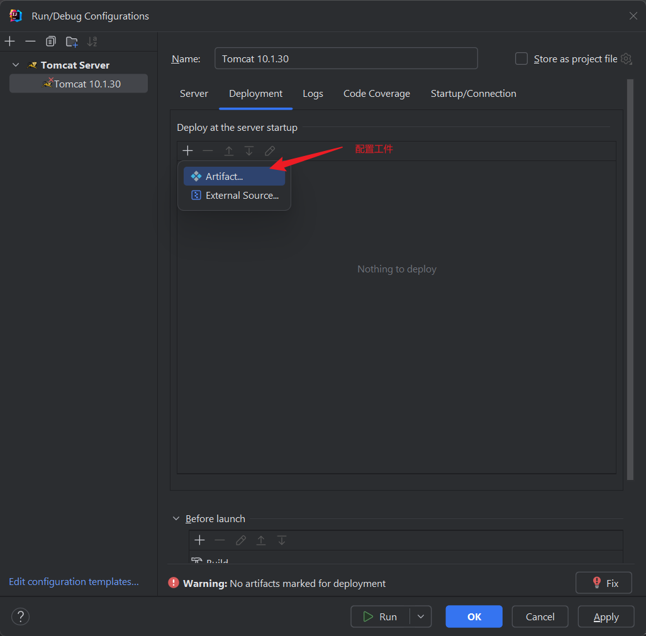Open Edit configuration templates link
Screen dimensions: 646x636
click(74, 582)
